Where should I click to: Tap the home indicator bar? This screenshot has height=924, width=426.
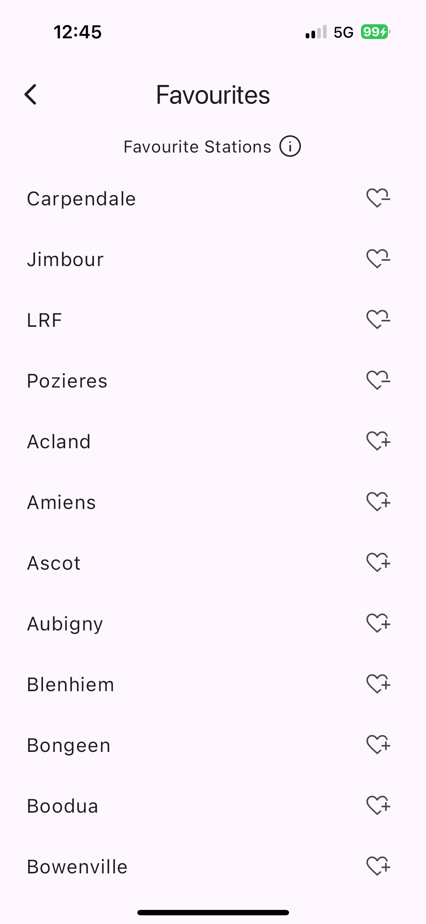pos(213,912)
